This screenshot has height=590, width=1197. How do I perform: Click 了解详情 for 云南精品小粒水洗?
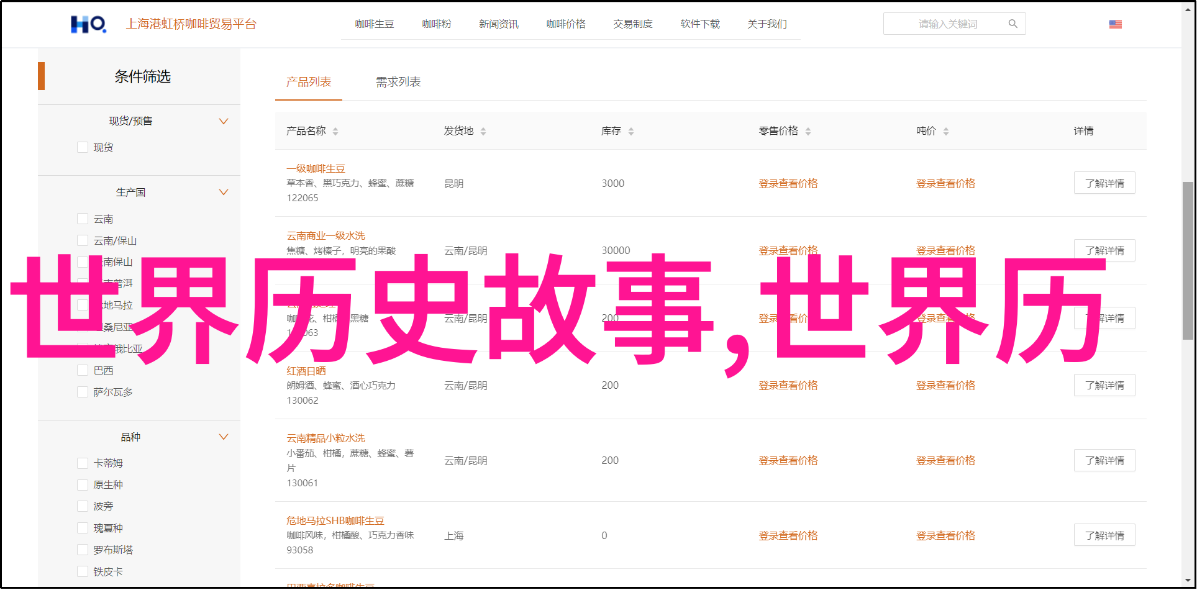click(x=1104, y=460)
